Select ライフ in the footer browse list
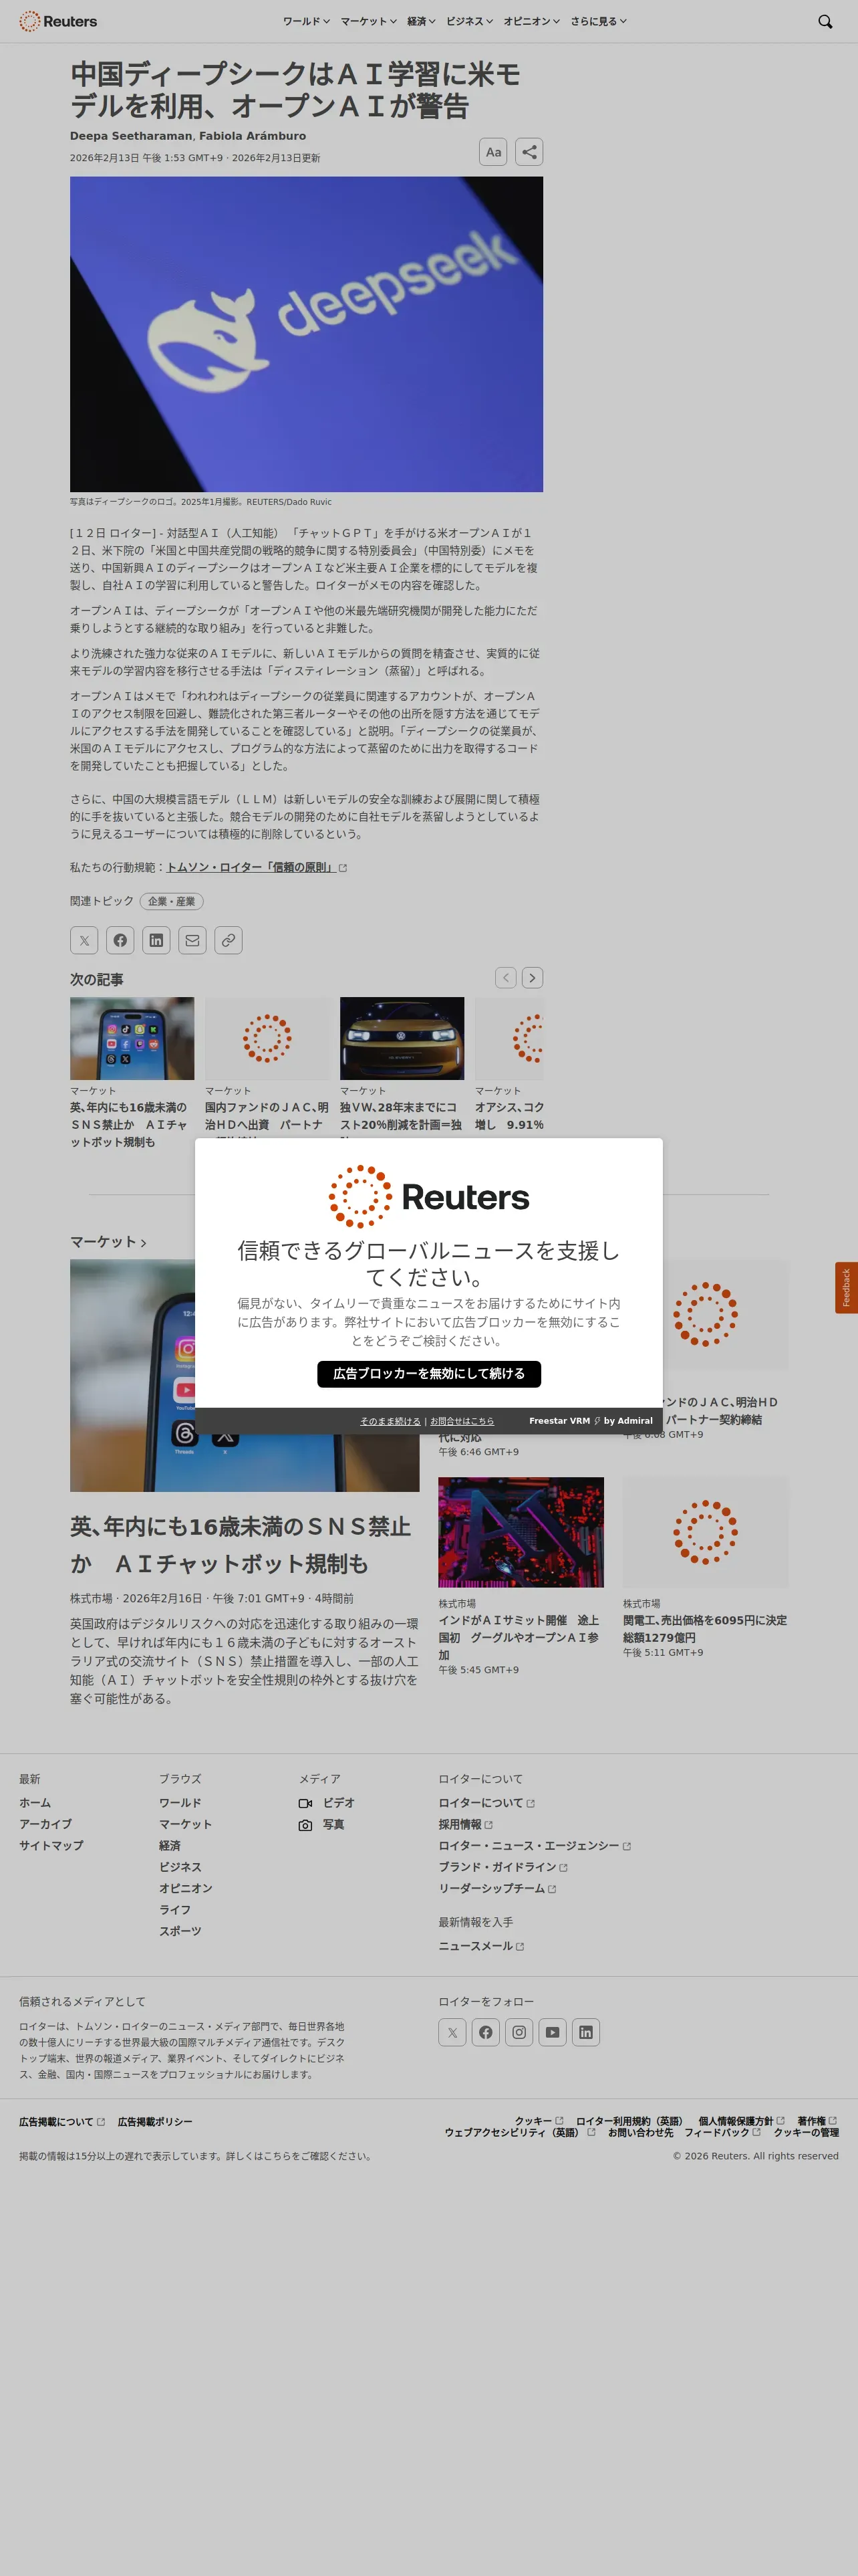 tap(175, 1910)
